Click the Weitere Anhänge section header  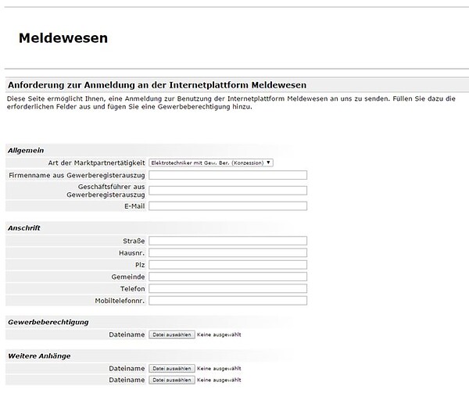click(x=39, y=356)
